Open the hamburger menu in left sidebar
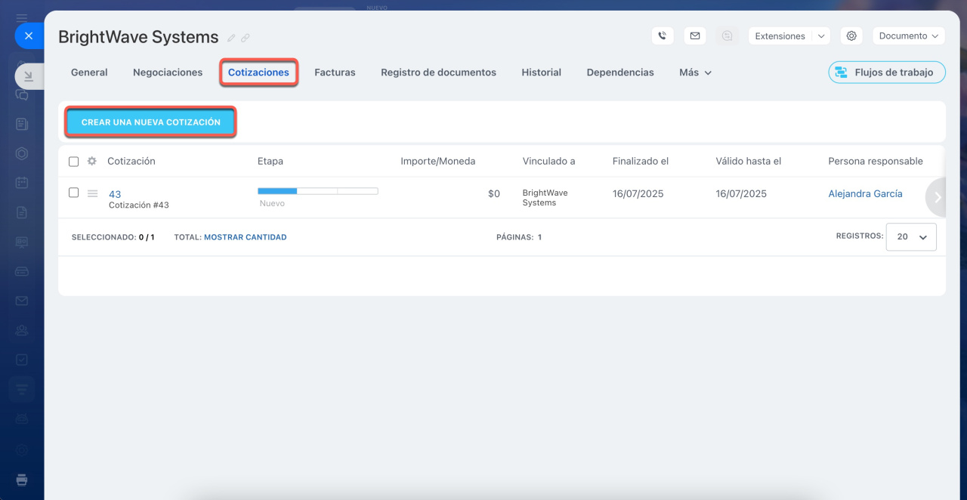The width and height of the screenshot is (967, 500). tap(22, 17)
